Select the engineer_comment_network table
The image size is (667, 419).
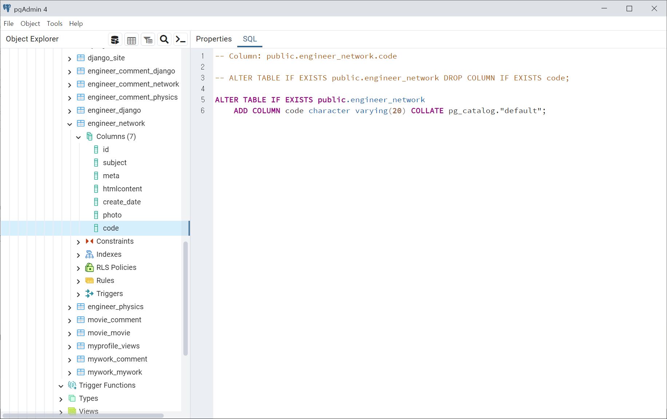coord(133,84)
